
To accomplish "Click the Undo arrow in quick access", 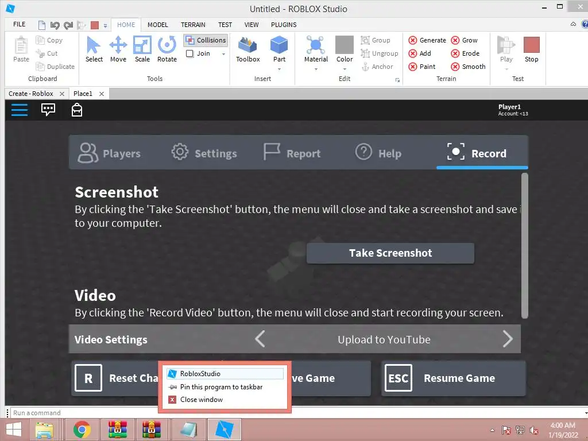I will 55,25.
